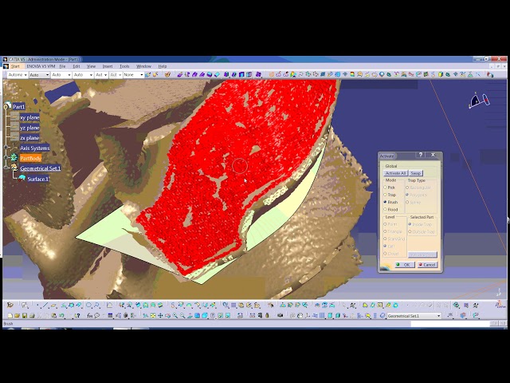Select Outside Trap radio option
The height and width of the screenshot is (383, 510).
pos(410,232)
